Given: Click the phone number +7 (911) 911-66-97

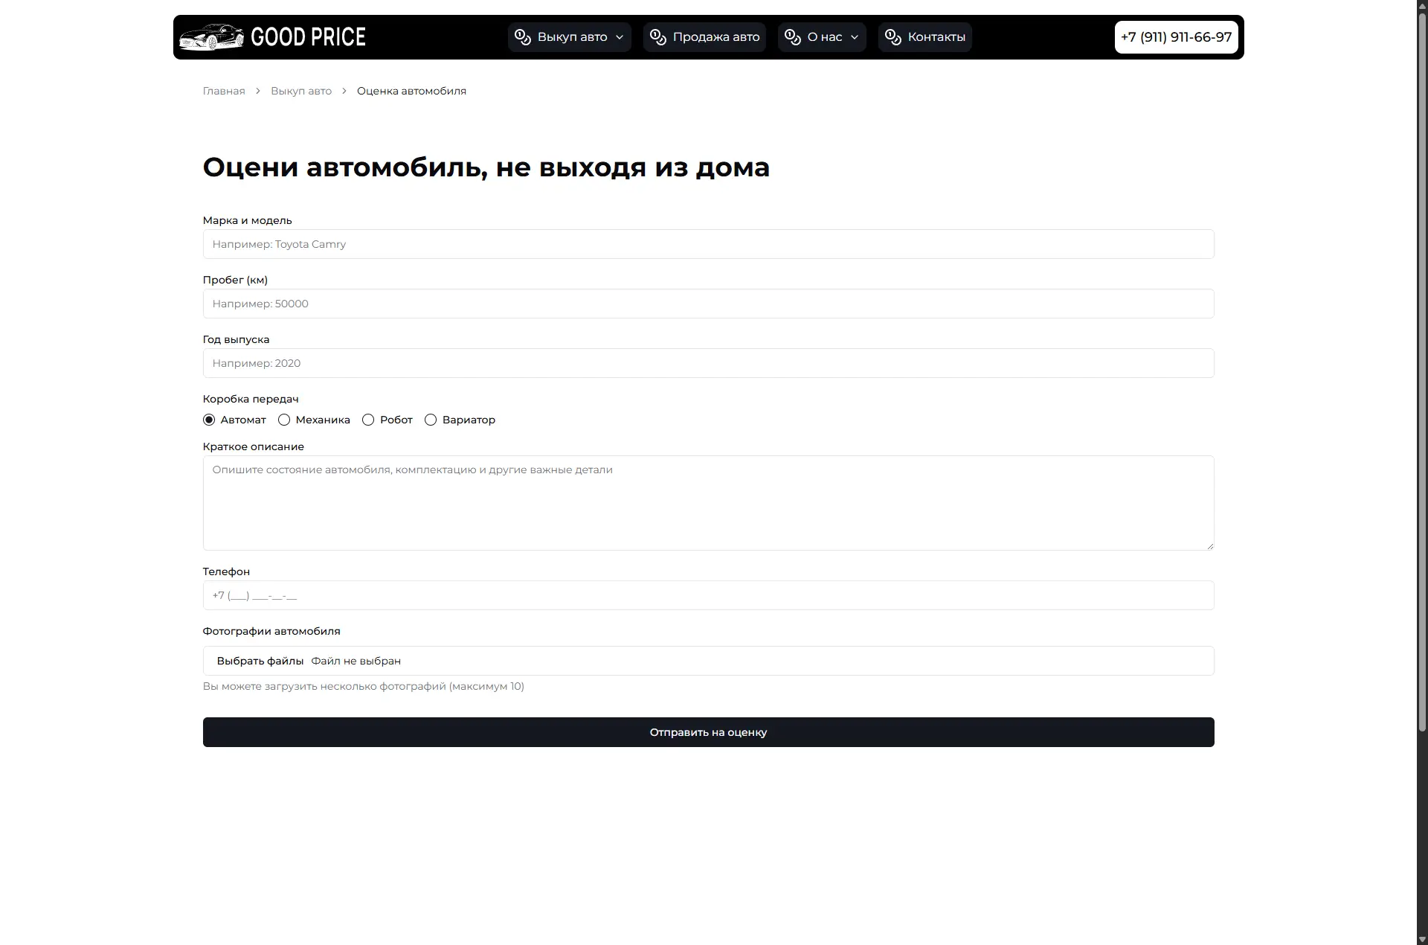Looking at the screenshot, I should (1176, 36).
